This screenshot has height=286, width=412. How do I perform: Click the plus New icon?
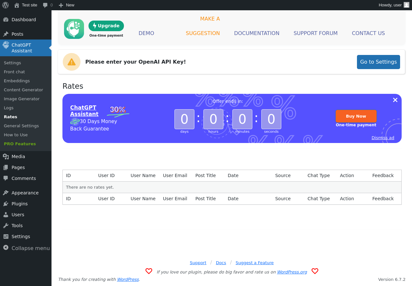(61, 5)
